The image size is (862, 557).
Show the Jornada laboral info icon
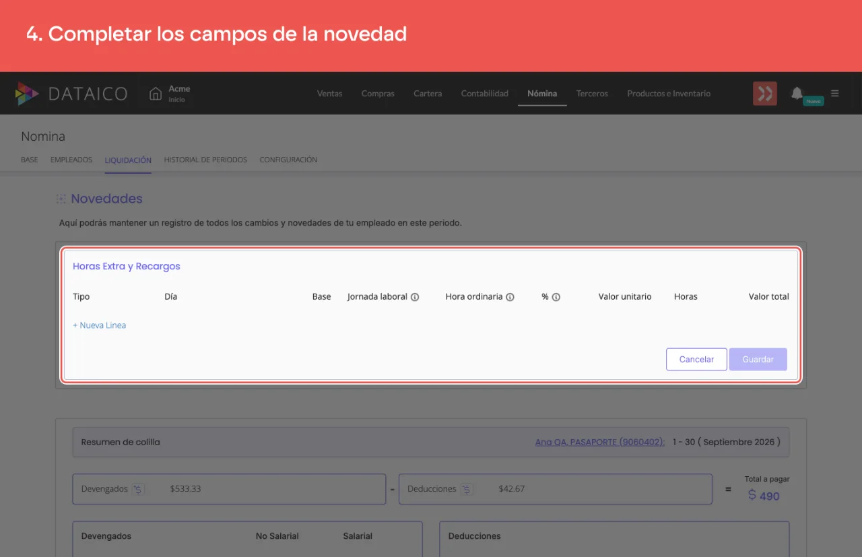pyautogui.click(x=415, y=297)
